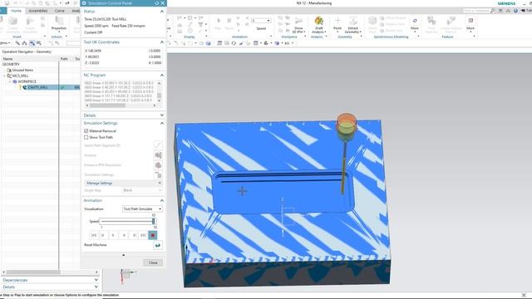Click the Point tool in Geometry group
Screen dimensions: 532x299
pos(337,23)
